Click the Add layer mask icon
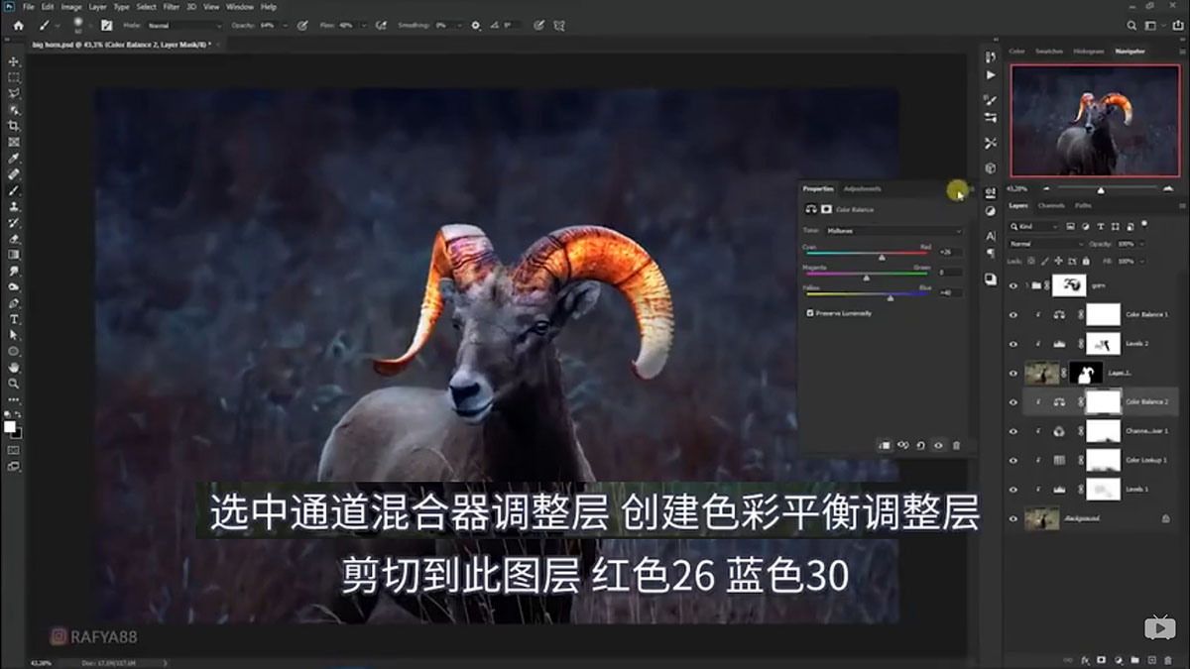1190x669 pixels. (x=1102, y=659)
